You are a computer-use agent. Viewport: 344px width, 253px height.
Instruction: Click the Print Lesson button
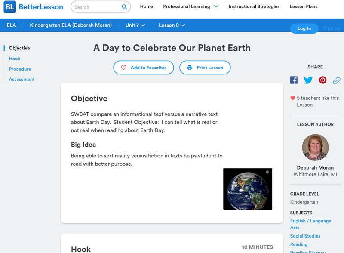pyautogui.click(x=205, y=68)
